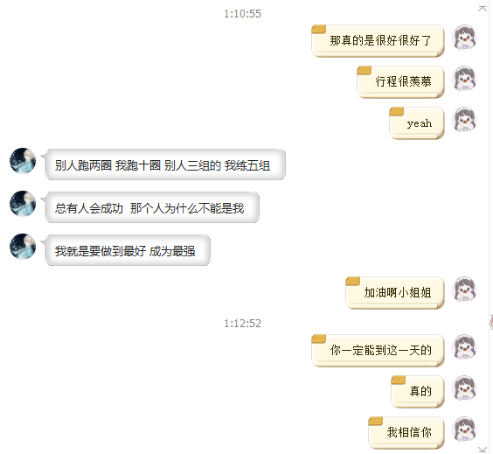This screenshot has width=493, height=454.
Task: Select the '我就是要做到最好 成为最强' bubble
Action: click(126, 250)
